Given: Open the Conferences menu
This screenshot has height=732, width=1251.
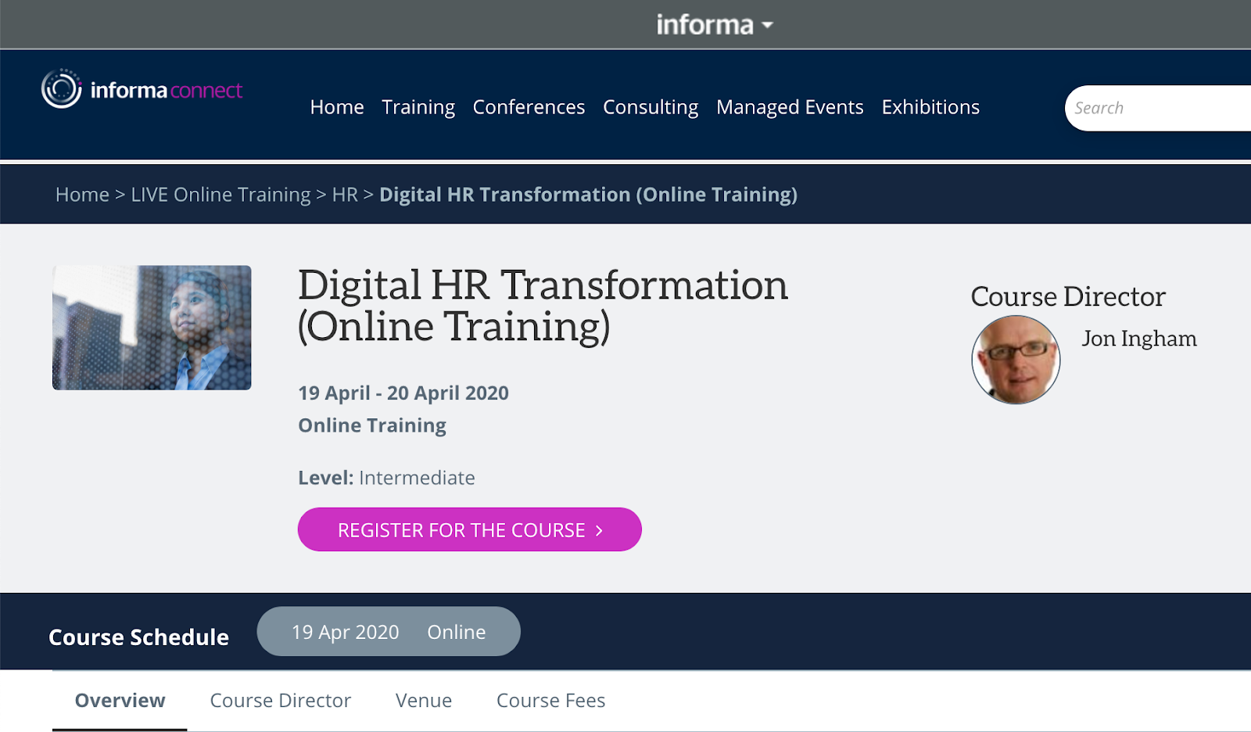Looking at the screenshot, I should click(x=529, y=107).
